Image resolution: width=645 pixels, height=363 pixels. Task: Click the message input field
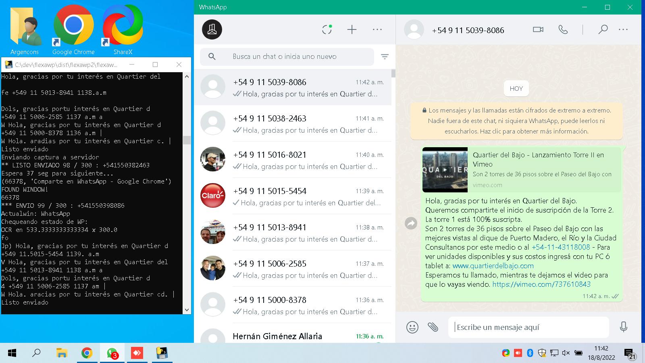(x=528, y=327)
